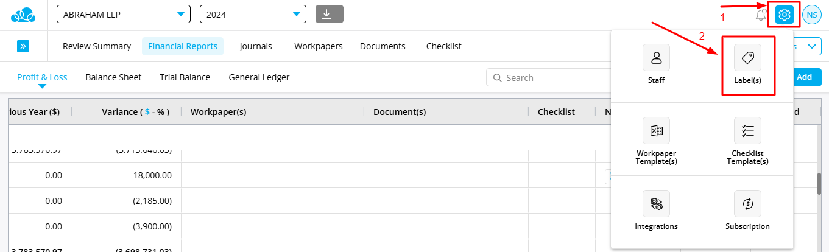Open Workpaper Template(s) from settings
The image size is (829, 252).
[x=656, y=131]
